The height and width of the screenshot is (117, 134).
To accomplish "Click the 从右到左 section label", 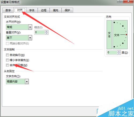I will pos(9,71).
